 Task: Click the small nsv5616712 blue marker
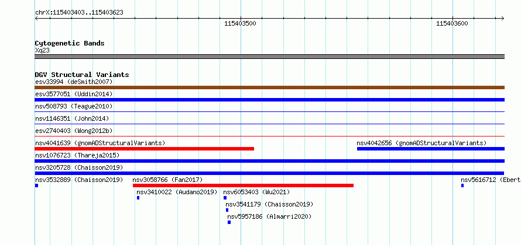tap(462, 185)
